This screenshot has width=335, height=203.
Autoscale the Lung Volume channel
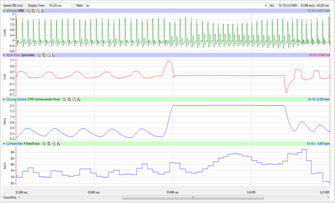(69, 99)
